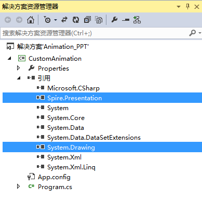
Task: Click the Pending Changes Filter clock icon
Action: pyautogui.click(x=47, y=20)
